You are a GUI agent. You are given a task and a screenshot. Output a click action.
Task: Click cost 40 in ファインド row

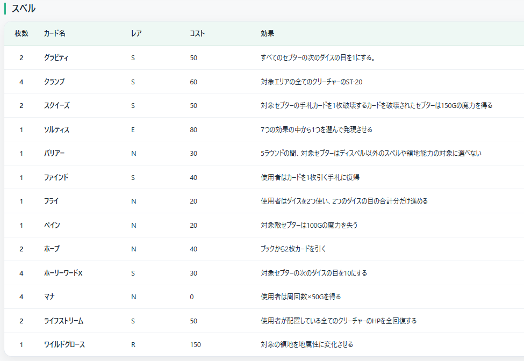click(193, 178)
